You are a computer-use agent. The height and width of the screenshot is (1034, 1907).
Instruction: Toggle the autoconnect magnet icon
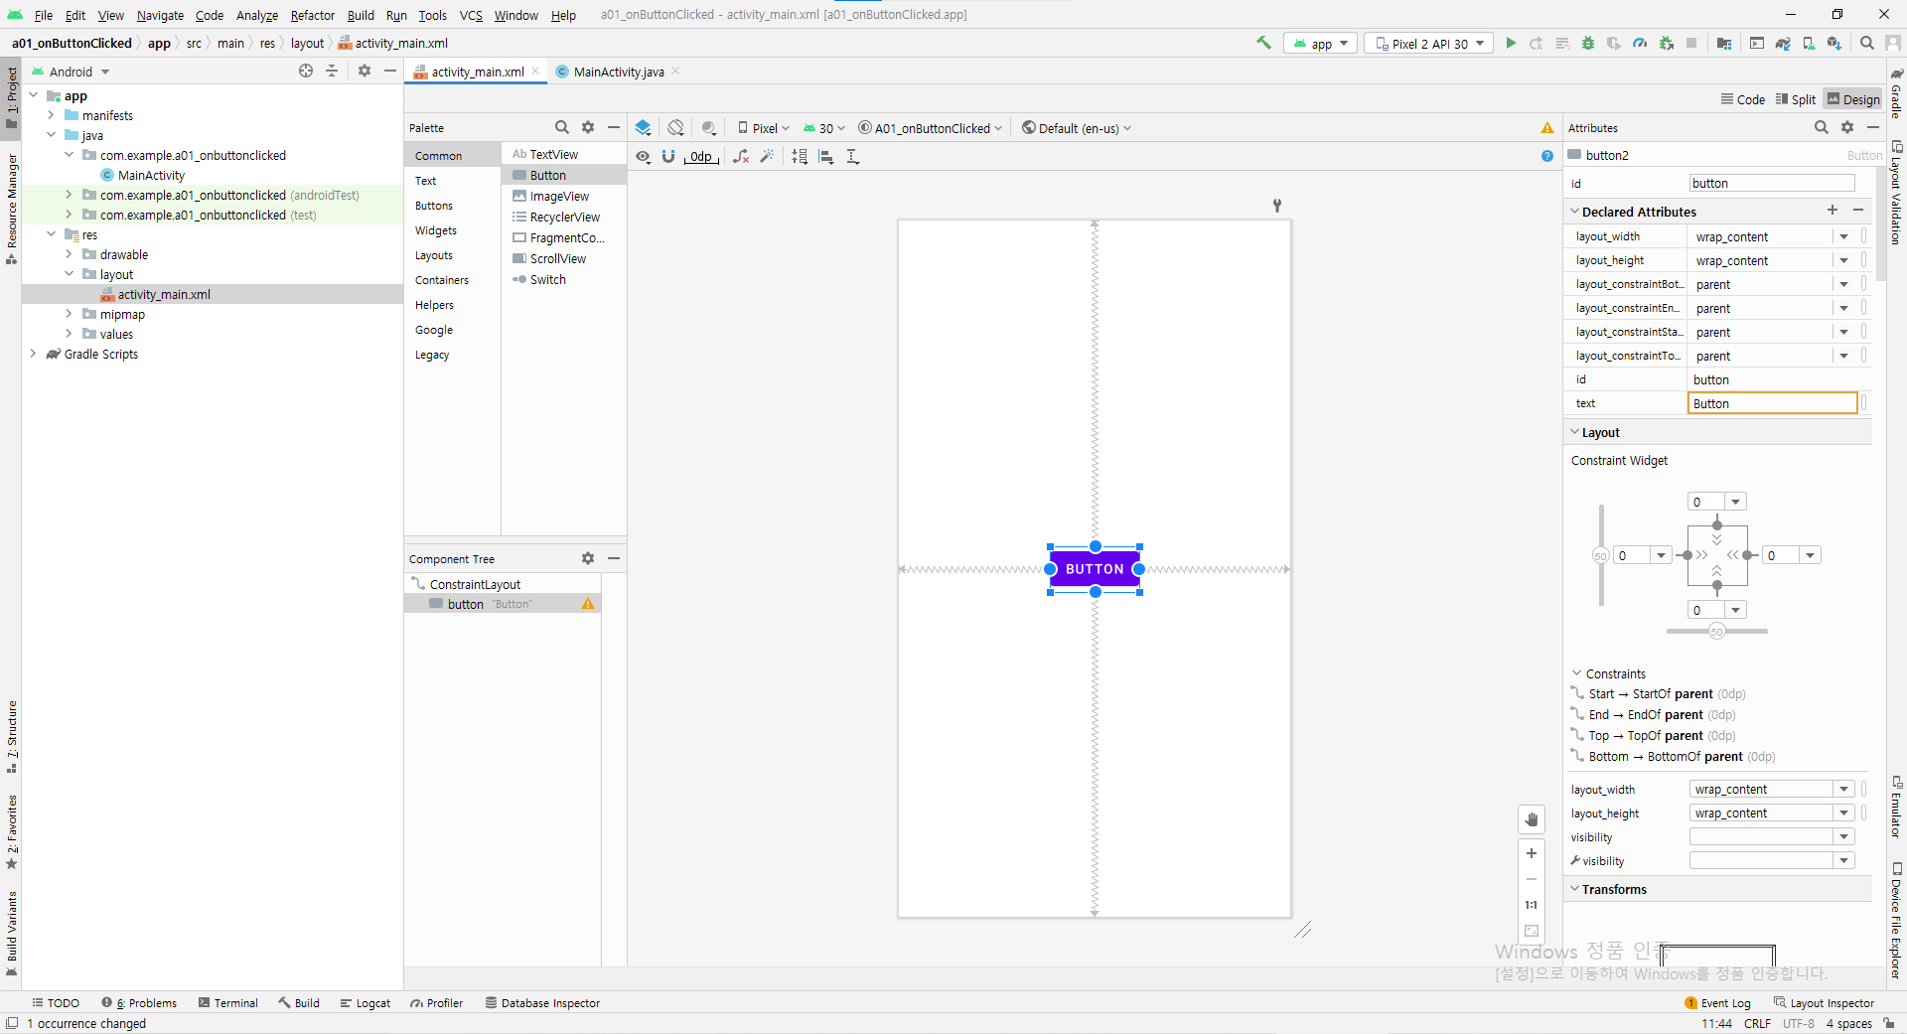click(668, 156)
